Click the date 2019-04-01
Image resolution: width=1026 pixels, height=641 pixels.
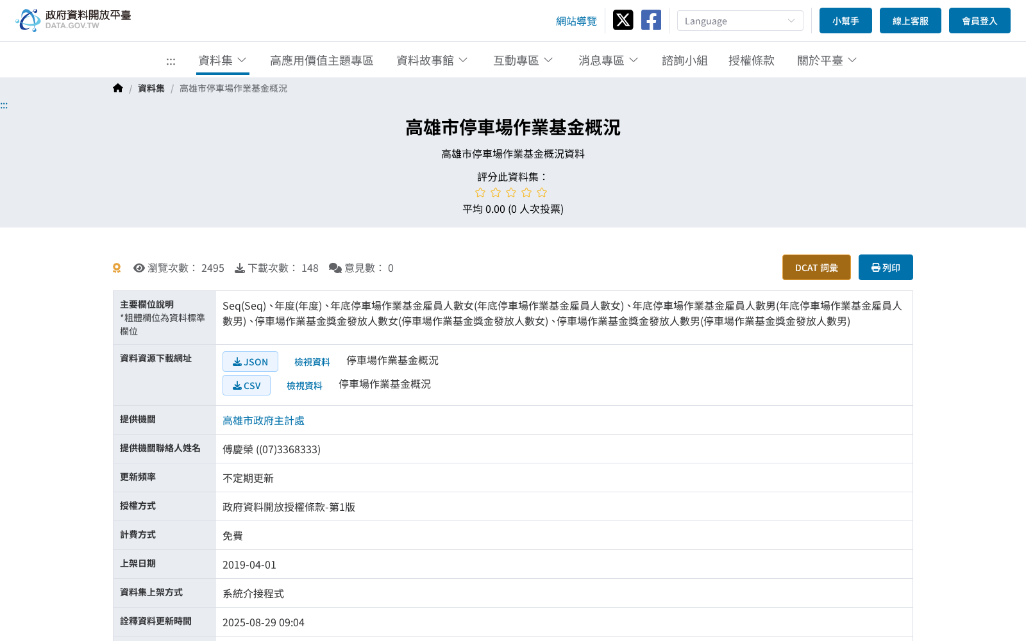(249, 565)
